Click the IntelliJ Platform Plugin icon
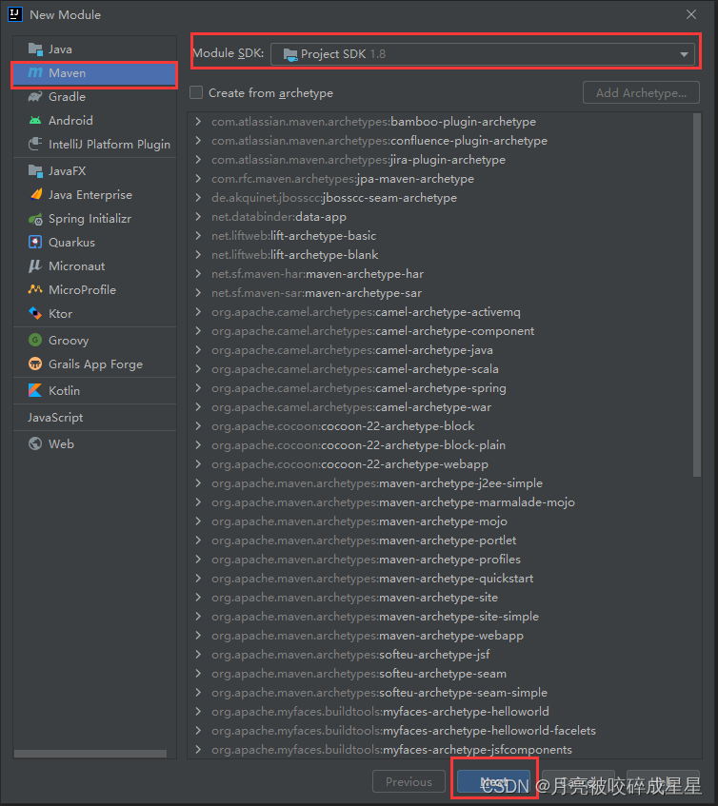Screen dimensions: 718x806 35,144
